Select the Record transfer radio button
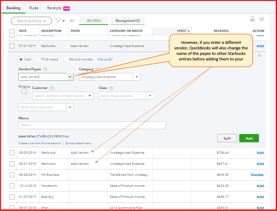The width and height of the screenshot is (277, 211). click(65, 59)
